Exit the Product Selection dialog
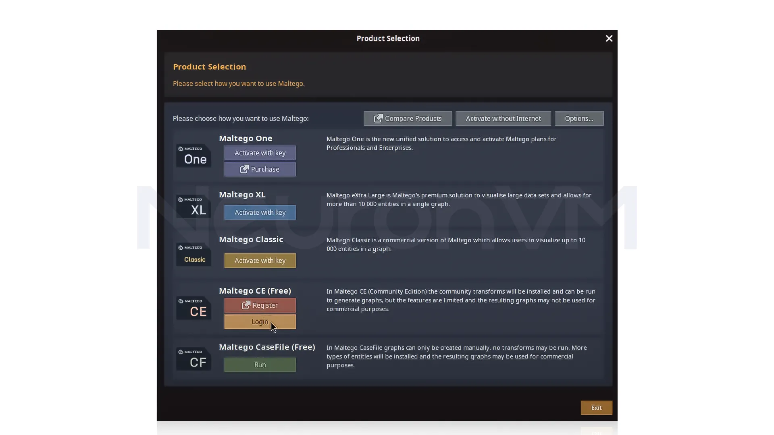774x435 pixels. coord(597,408)
